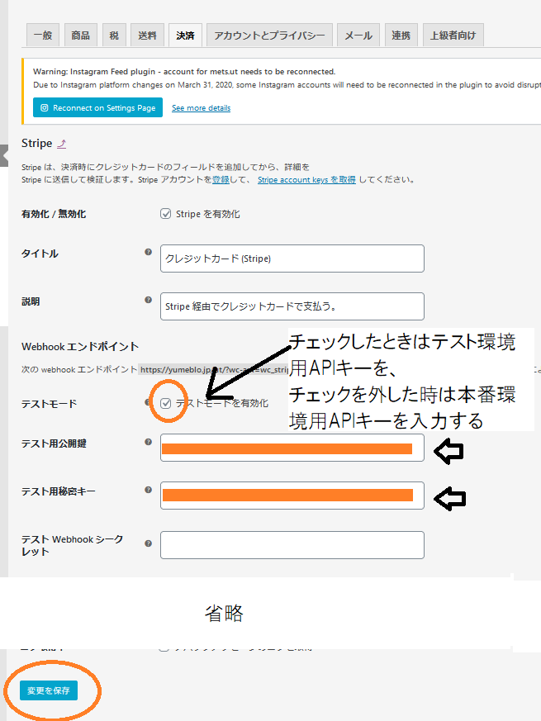541x721 pixels.
Task: Switch to the 商品 tab
Action: (80, 36)
